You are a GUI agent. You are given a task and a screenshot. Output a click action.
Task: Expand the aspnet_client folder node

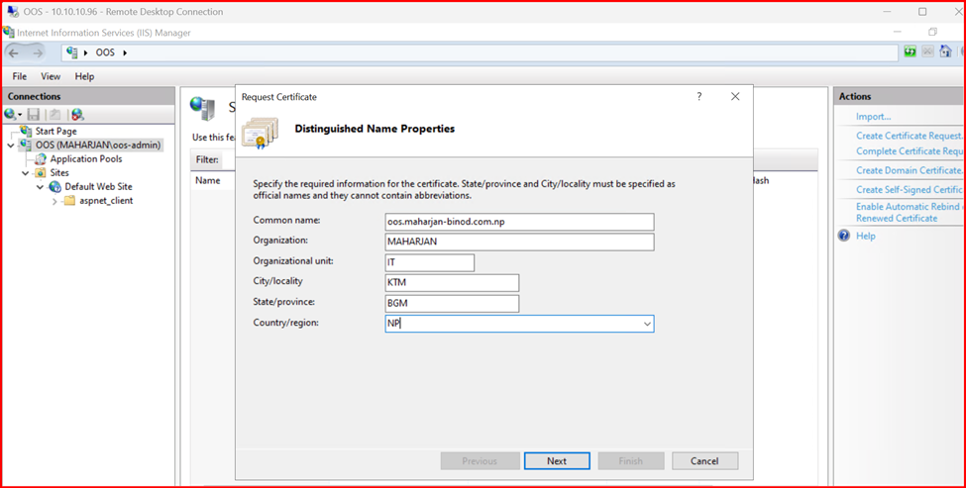coord(55,201)
